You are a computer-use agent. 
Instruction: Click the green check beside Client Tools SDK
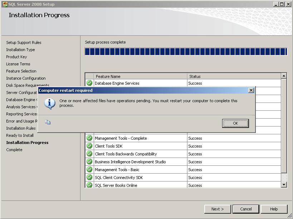(x=89, y=146)
